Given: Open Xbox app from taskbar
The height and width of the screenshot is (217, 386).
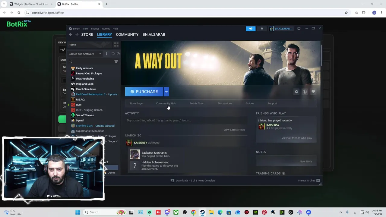Looking at the screenshot, I should click(x=176, y=212).
